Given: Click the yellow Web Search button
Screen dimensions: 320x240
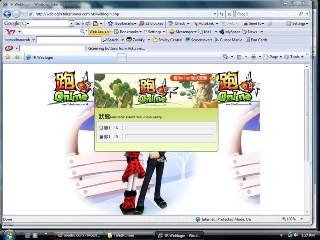Looking at the screenshot, I should pos(99,32).
